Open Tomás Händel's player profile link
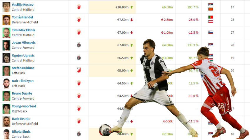The image size is (250, 140). (22, 17)
